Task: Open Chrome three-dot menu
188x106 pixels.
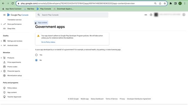Action: point(185,4)
